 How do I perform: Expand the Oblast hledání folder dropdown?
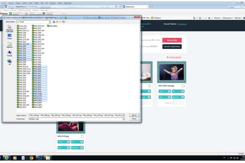[49, 22]
